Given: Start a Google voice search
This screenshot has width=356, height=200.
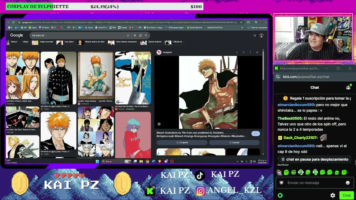Looking at the screenshot, I should (x=135, y=36).
